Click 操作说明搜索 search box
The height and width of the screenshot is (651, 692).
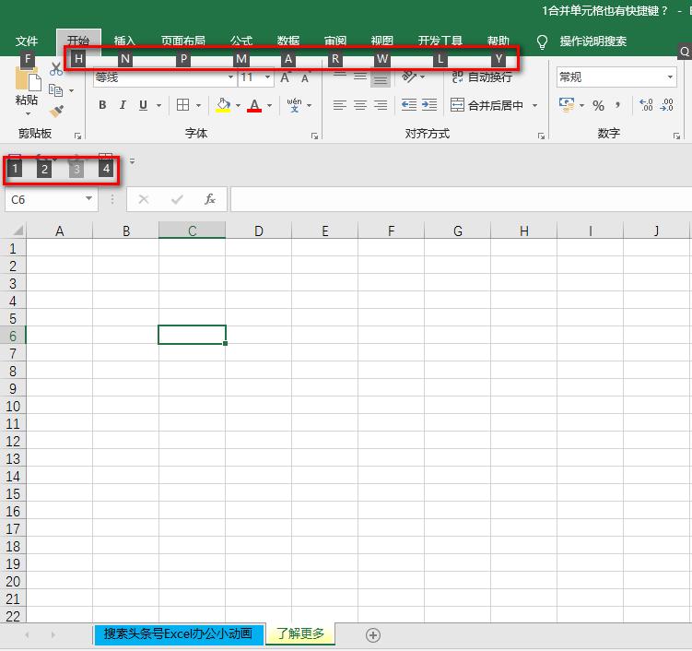pos(593,41)
